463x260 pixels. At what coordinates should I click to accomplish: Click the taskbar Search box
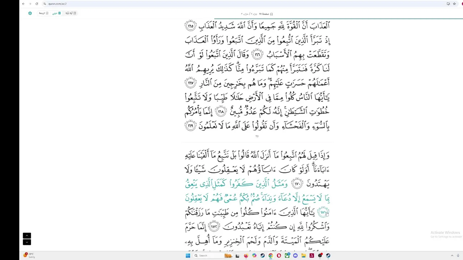(213, 256)
